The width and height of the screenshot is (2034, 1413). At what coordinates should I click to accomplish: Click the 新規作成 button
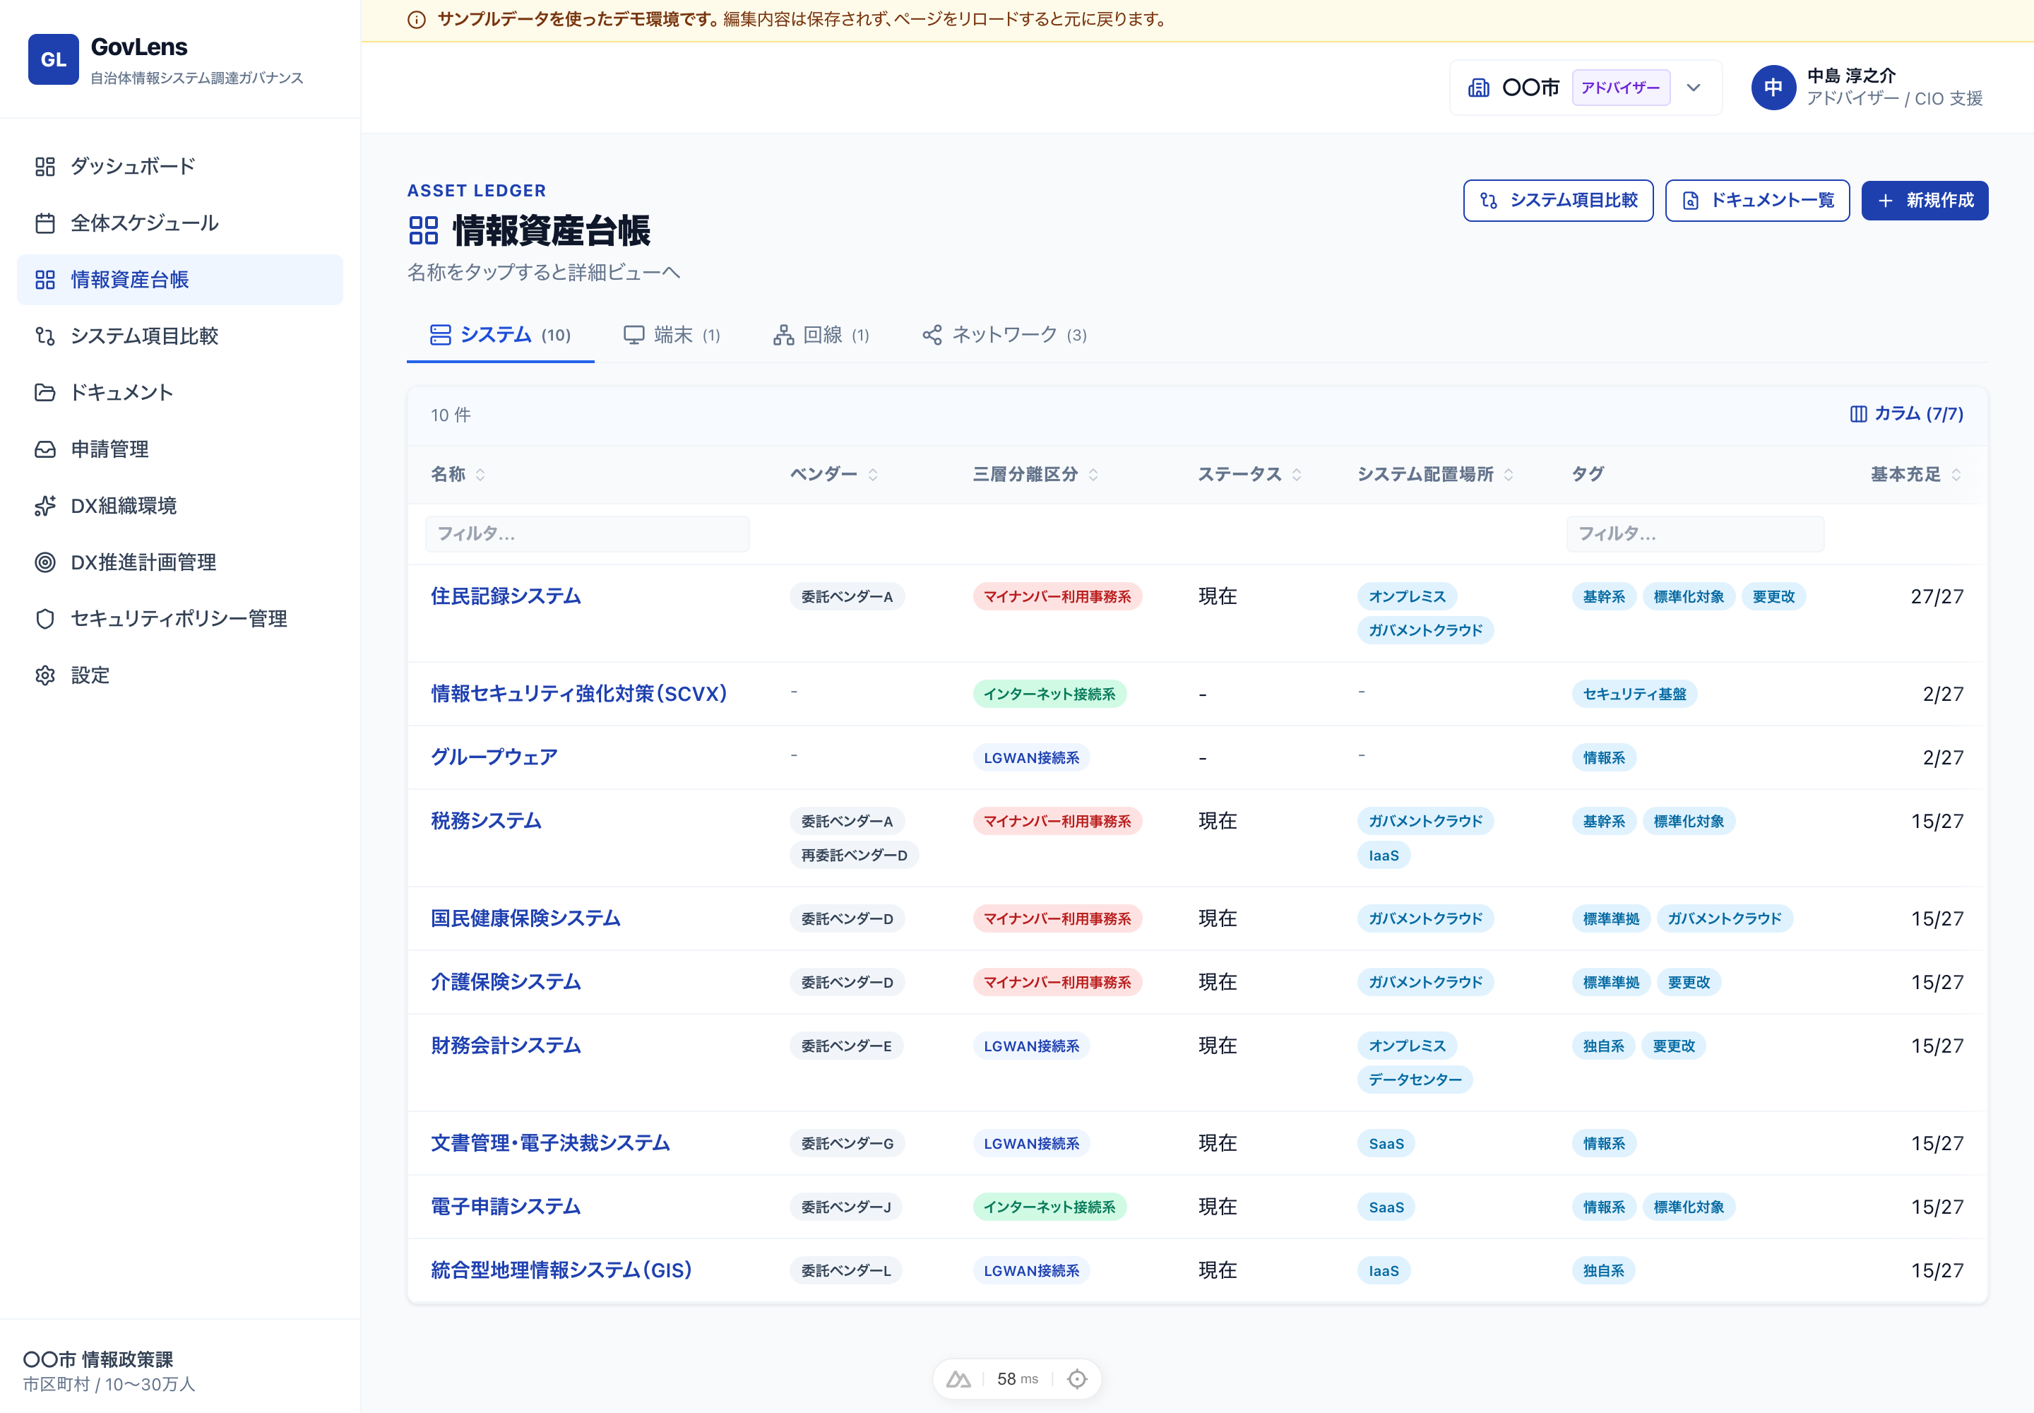[x=1925, y=201]
